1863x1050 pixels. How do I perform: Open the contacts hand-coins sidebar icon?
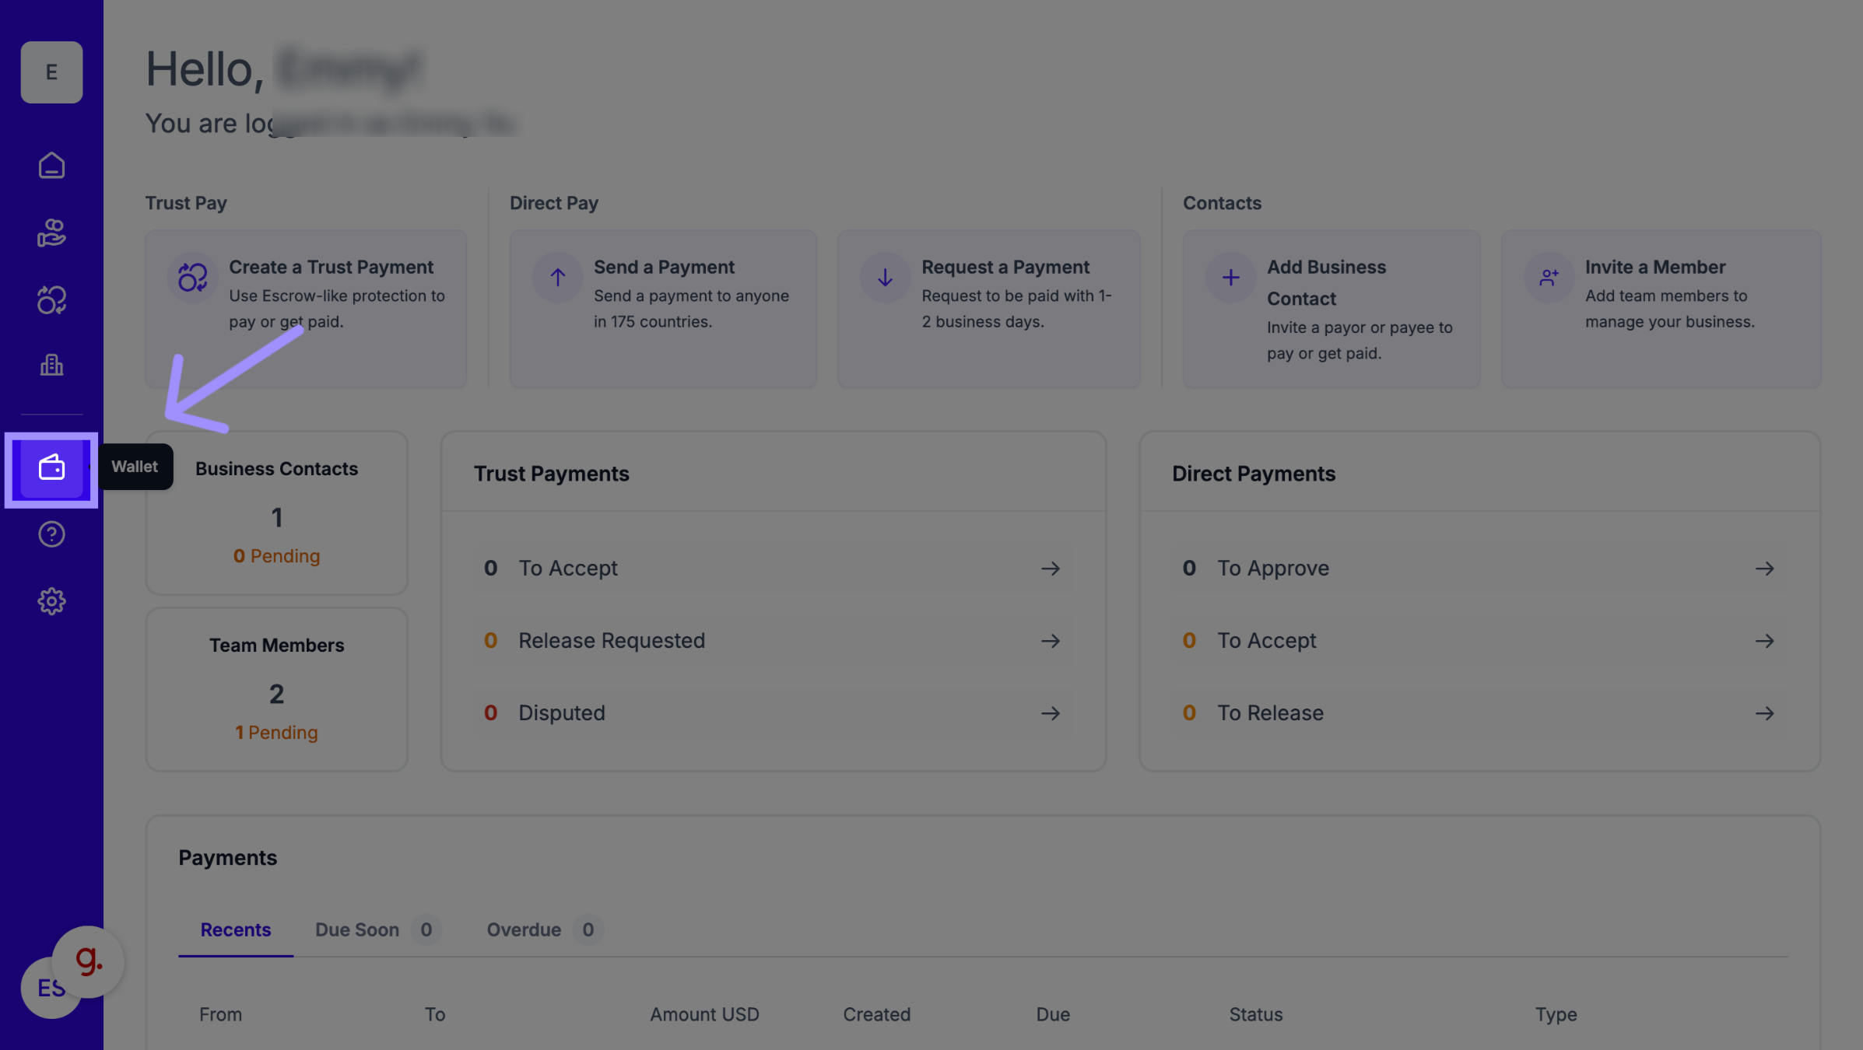pos(51,233)
